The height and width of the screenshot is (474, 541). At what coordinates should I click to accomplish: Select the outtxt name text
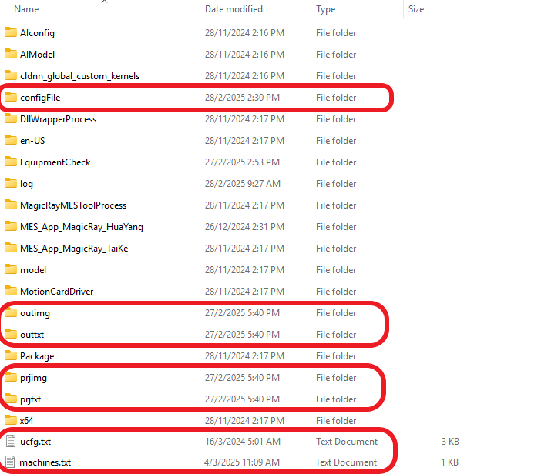tap(32, 335)
